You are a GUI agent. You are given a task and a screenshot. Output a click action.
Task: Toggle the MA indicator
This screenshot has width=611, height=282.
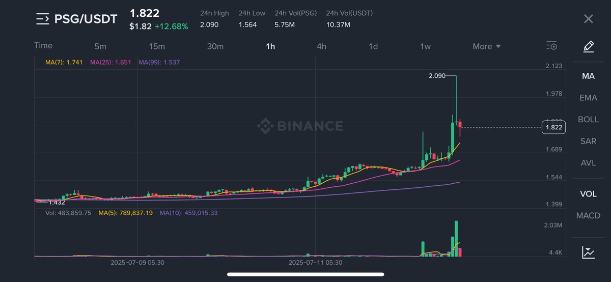(x=588, y=76)
